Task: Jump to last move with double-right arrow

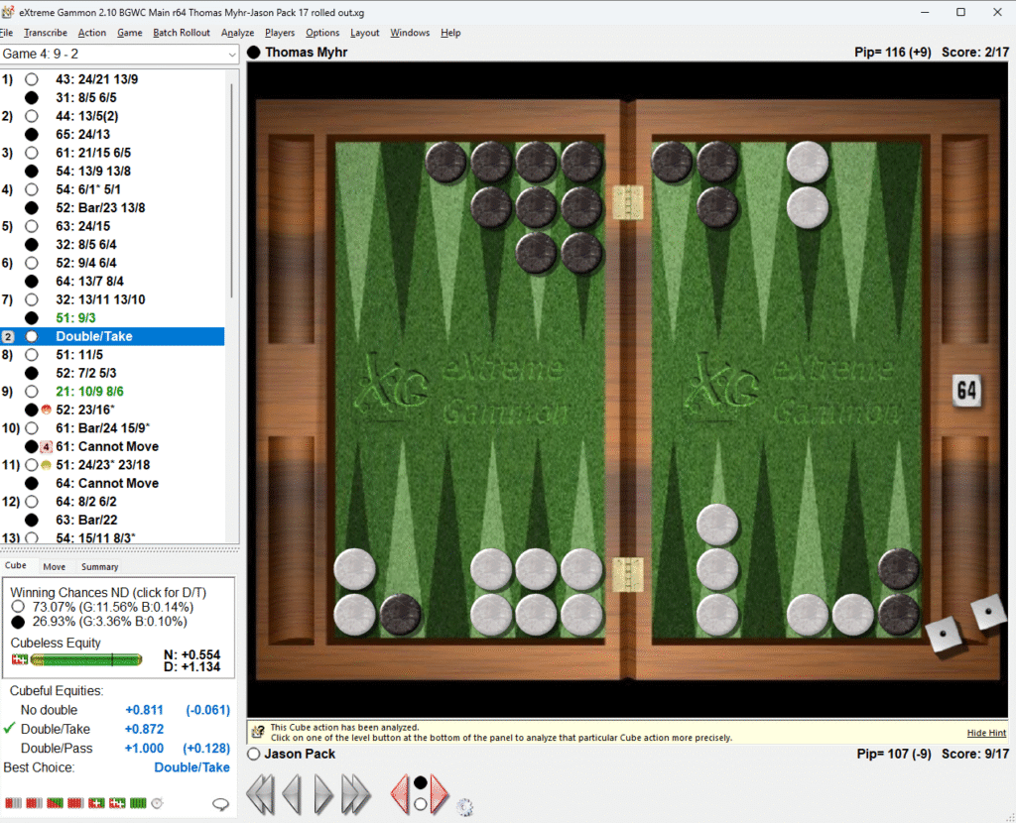Action: pyautogui.click(x=356, y=794)
